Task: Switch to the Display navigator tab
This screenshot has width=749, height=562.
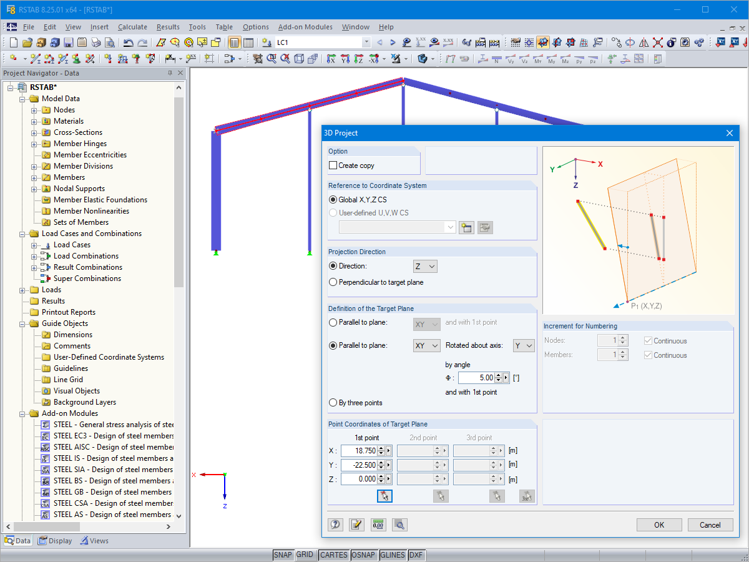Action: (x=55, y=541)
